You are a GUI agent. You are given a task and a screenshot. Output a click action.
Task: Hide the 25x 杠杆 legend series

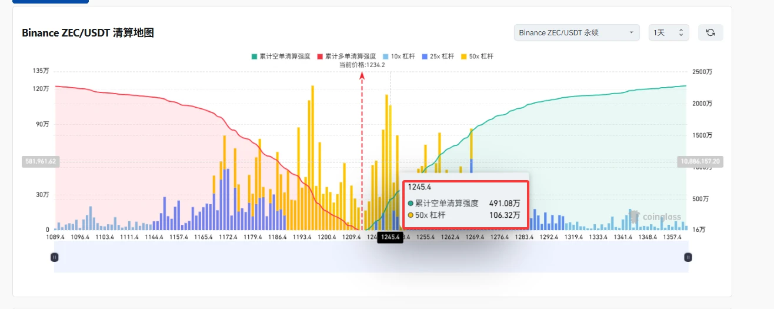[x=438, y=57]
